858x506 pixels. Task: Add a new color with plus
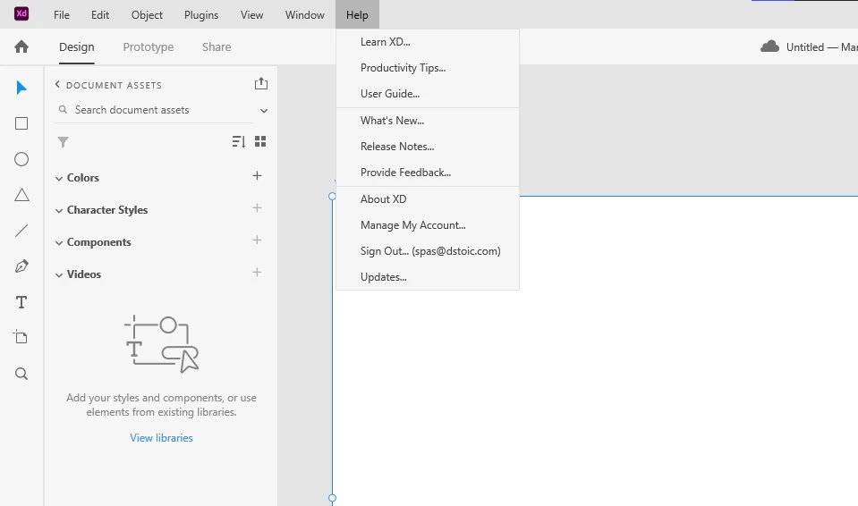(257, 175)
